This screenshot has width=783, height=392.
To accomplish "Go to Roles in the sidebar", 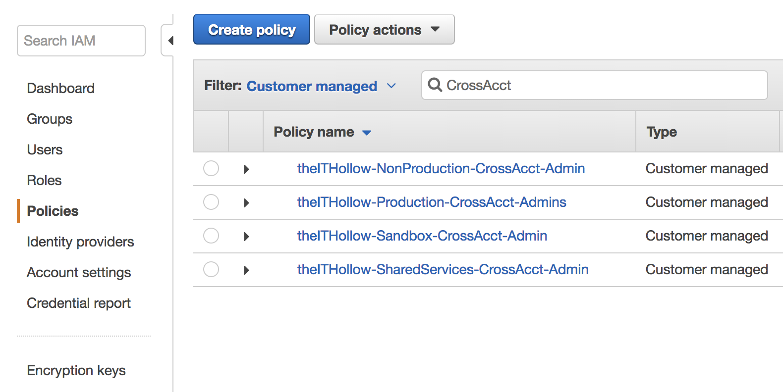I will point(44,180).
